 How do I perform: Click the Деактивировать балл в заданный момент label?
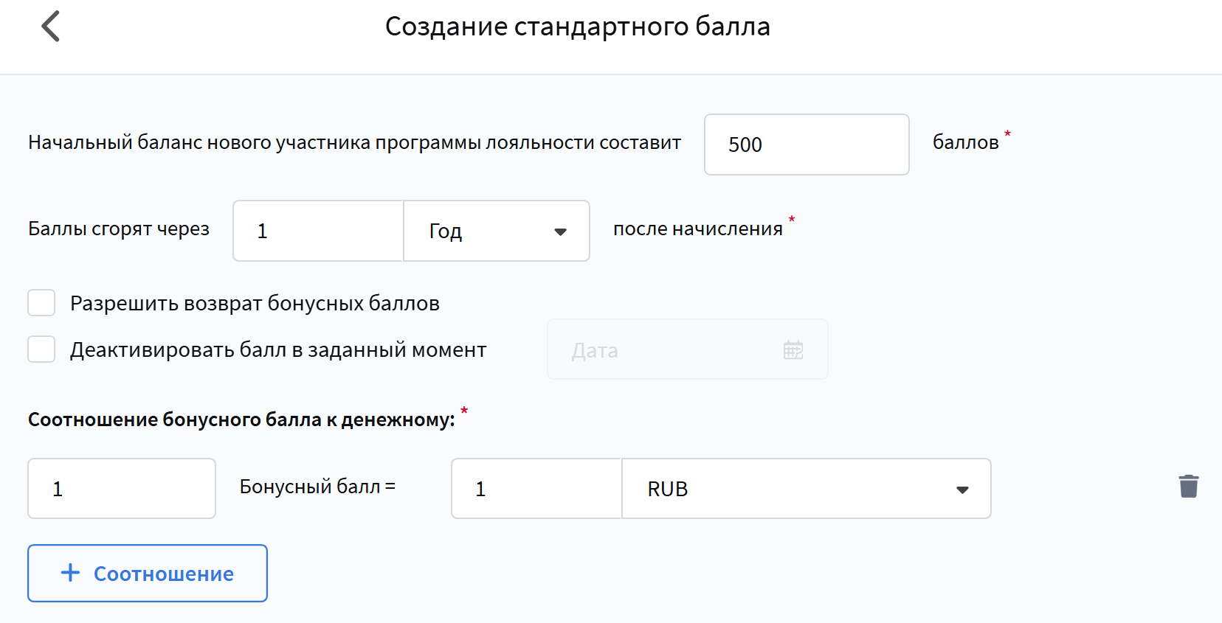(278, 349)
